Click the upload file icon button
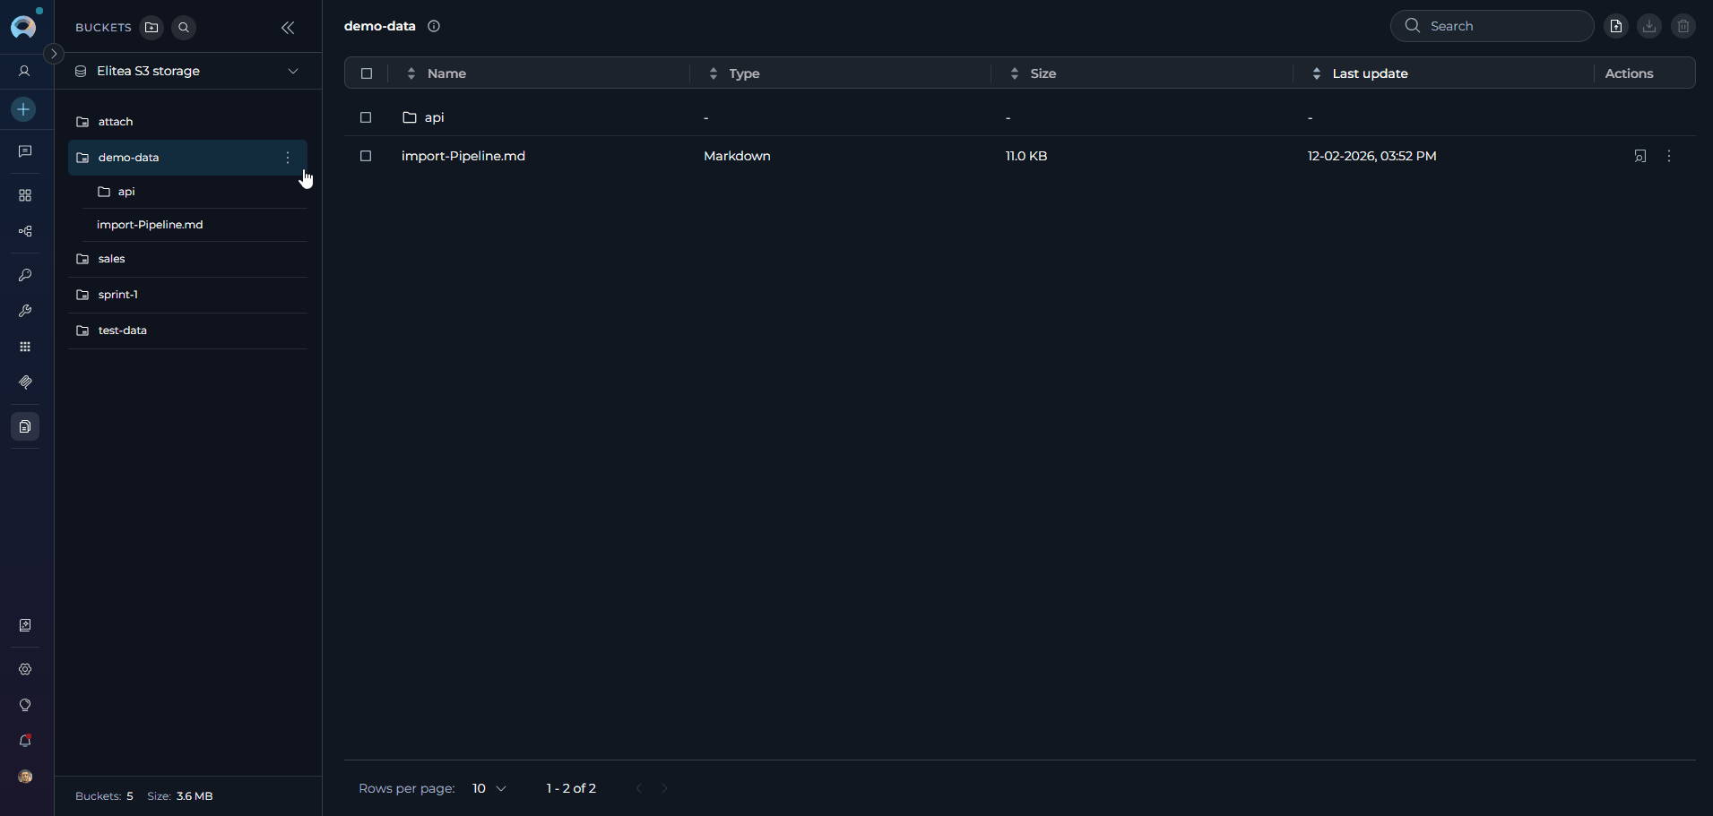The height and width of the screenshot is (816, 1713). coord(1615,26)
